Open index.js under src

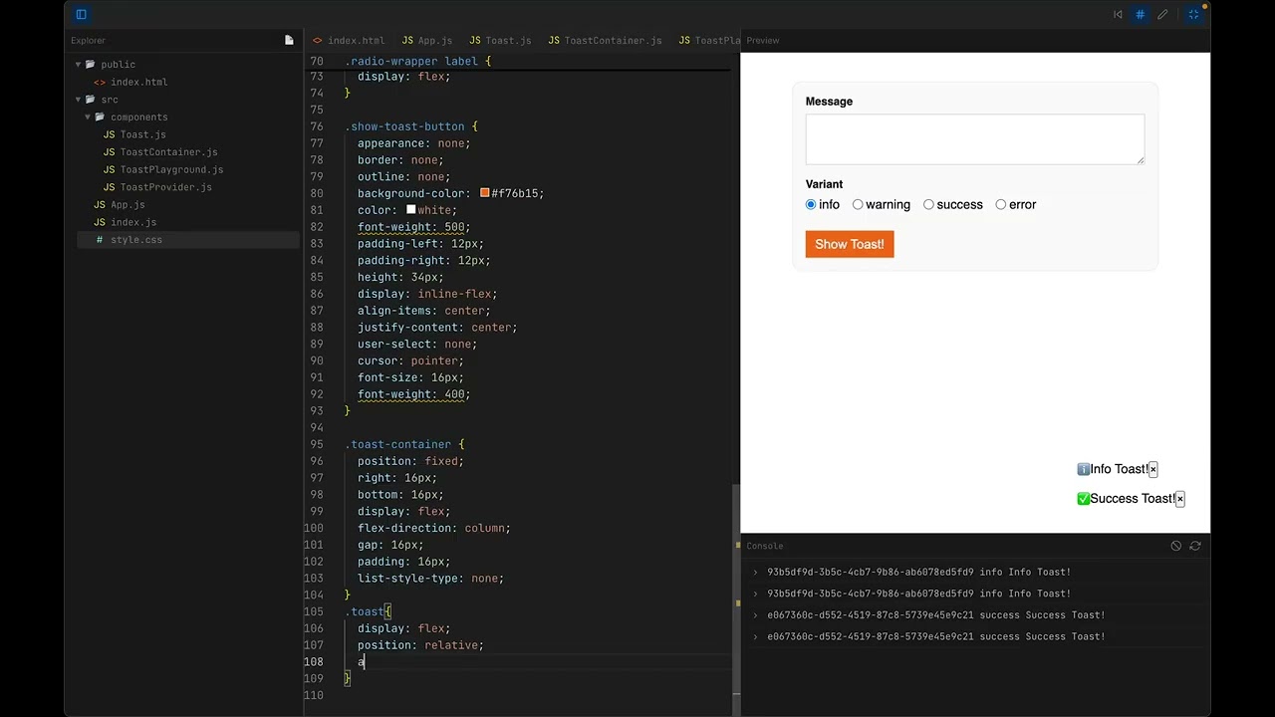pyautogui.click(x=133, y=222)
